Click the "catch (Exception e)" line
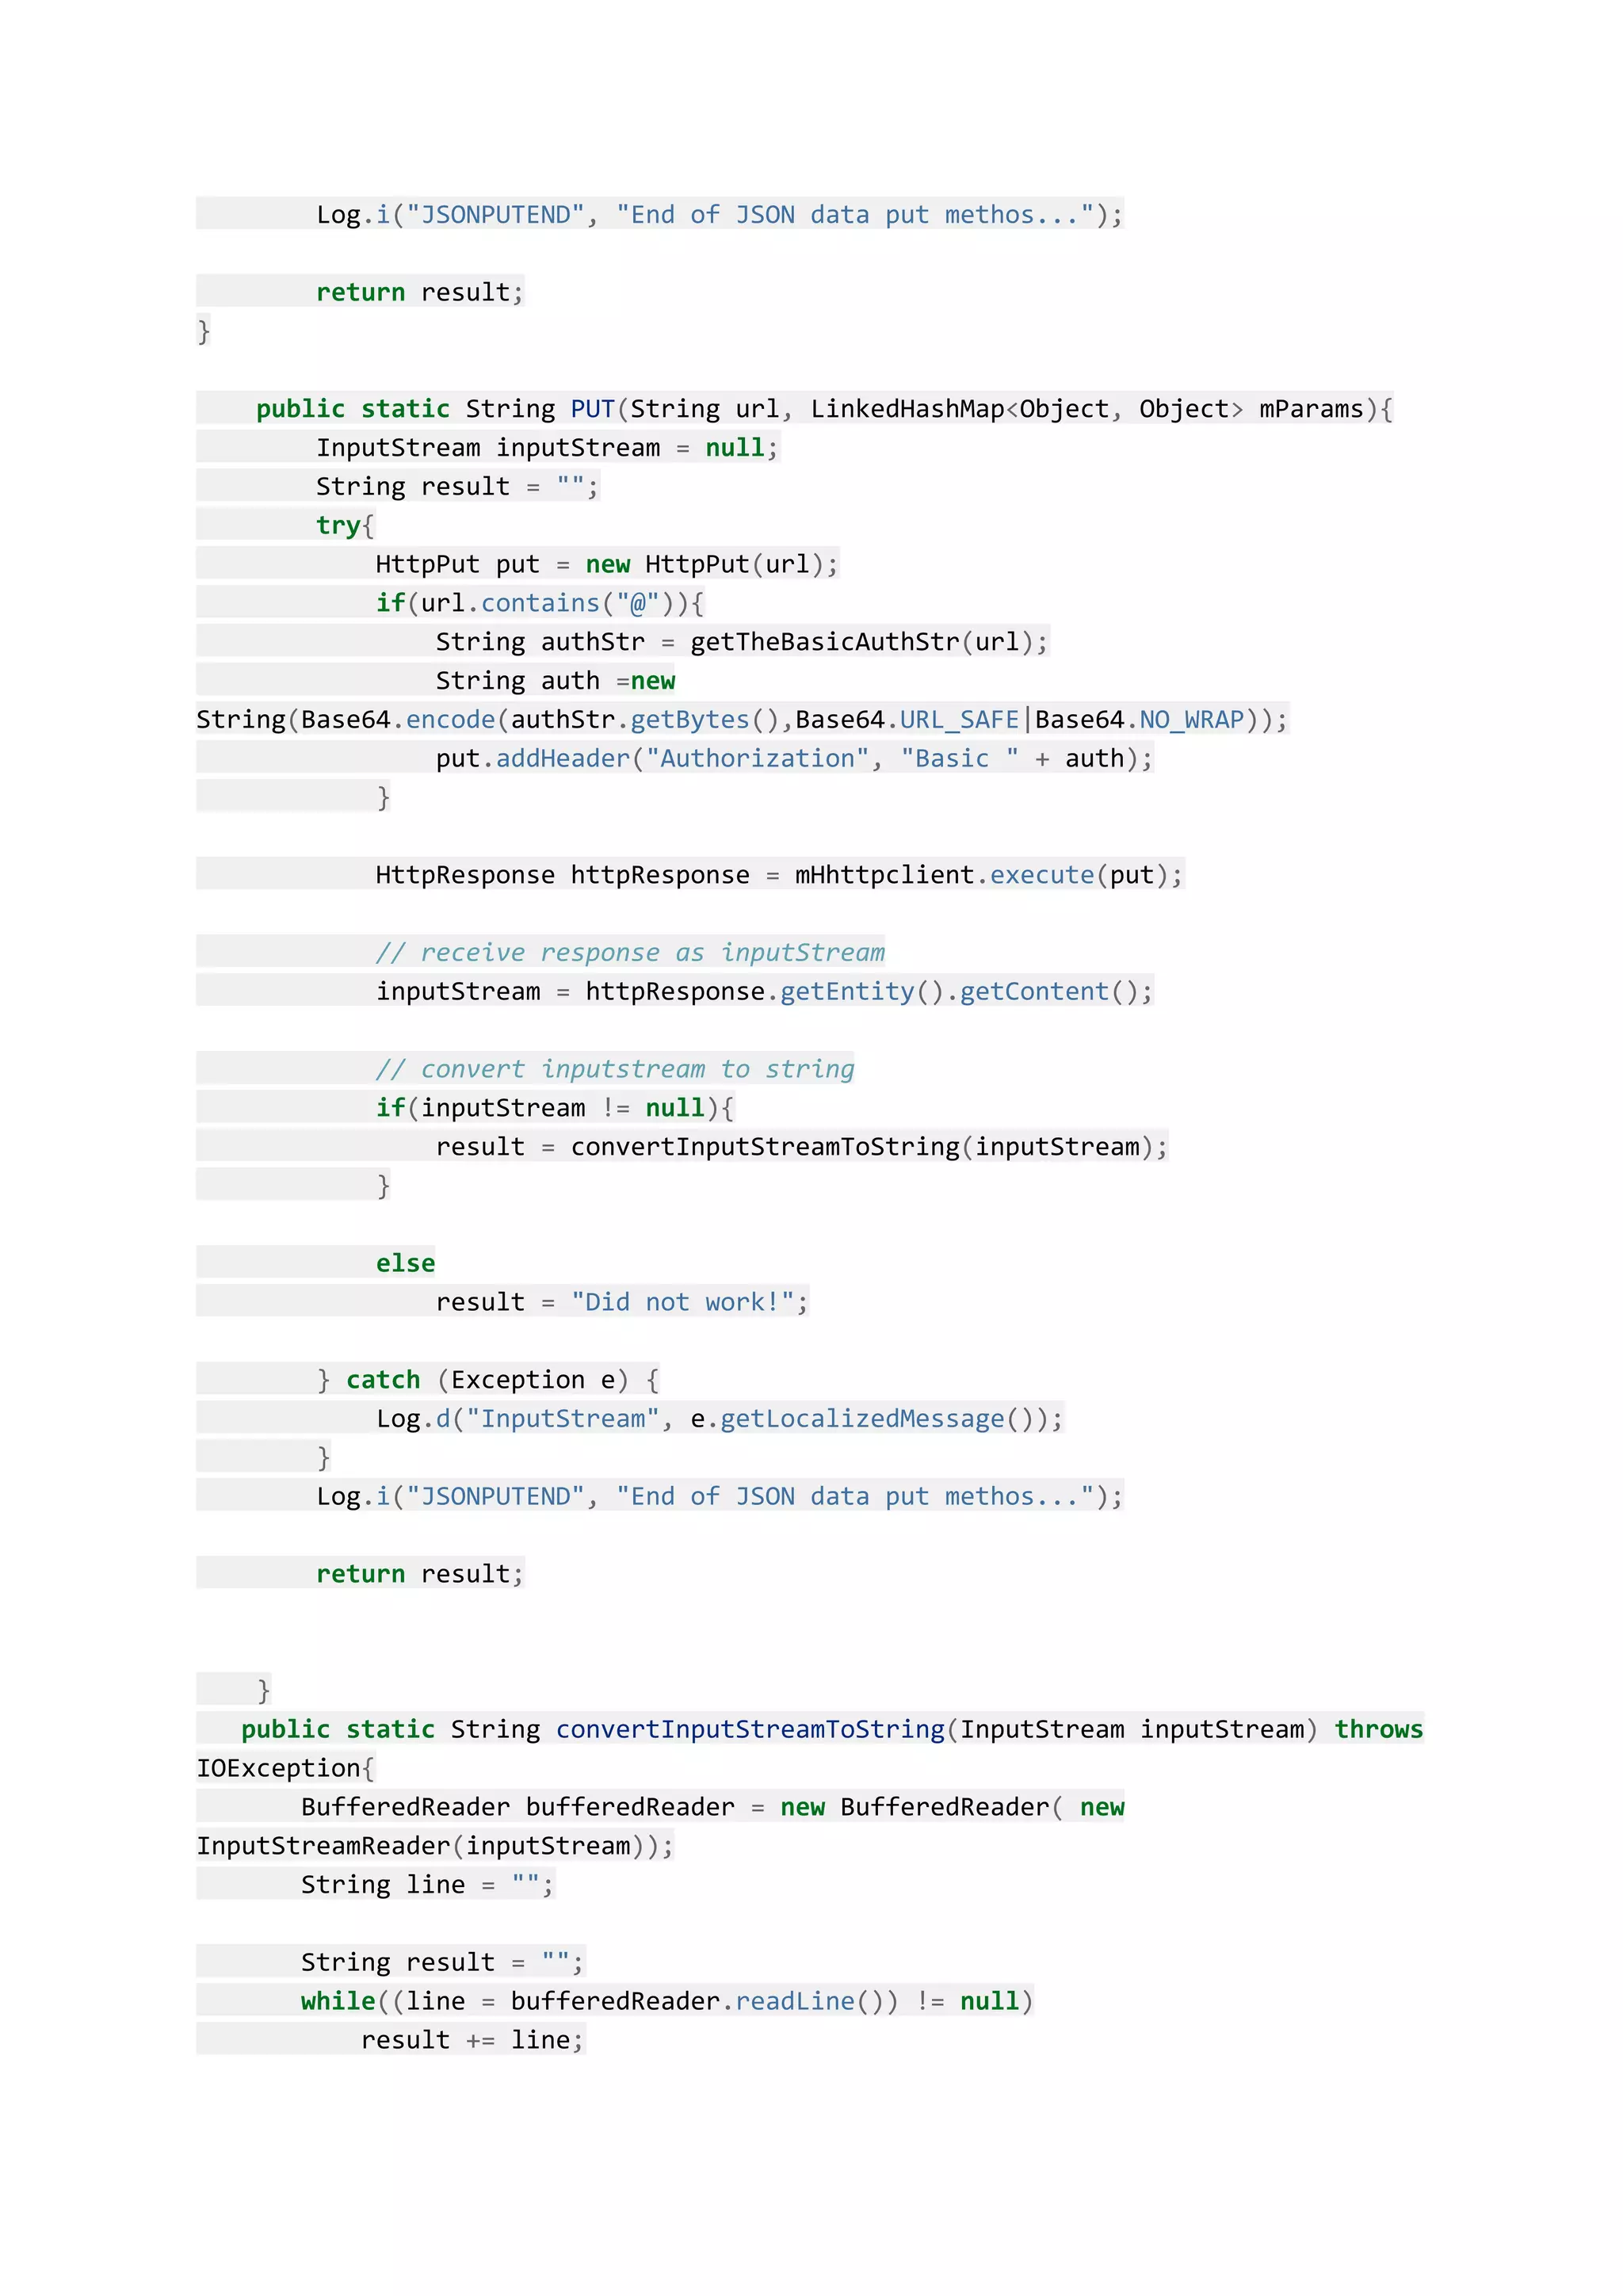 488,1380
